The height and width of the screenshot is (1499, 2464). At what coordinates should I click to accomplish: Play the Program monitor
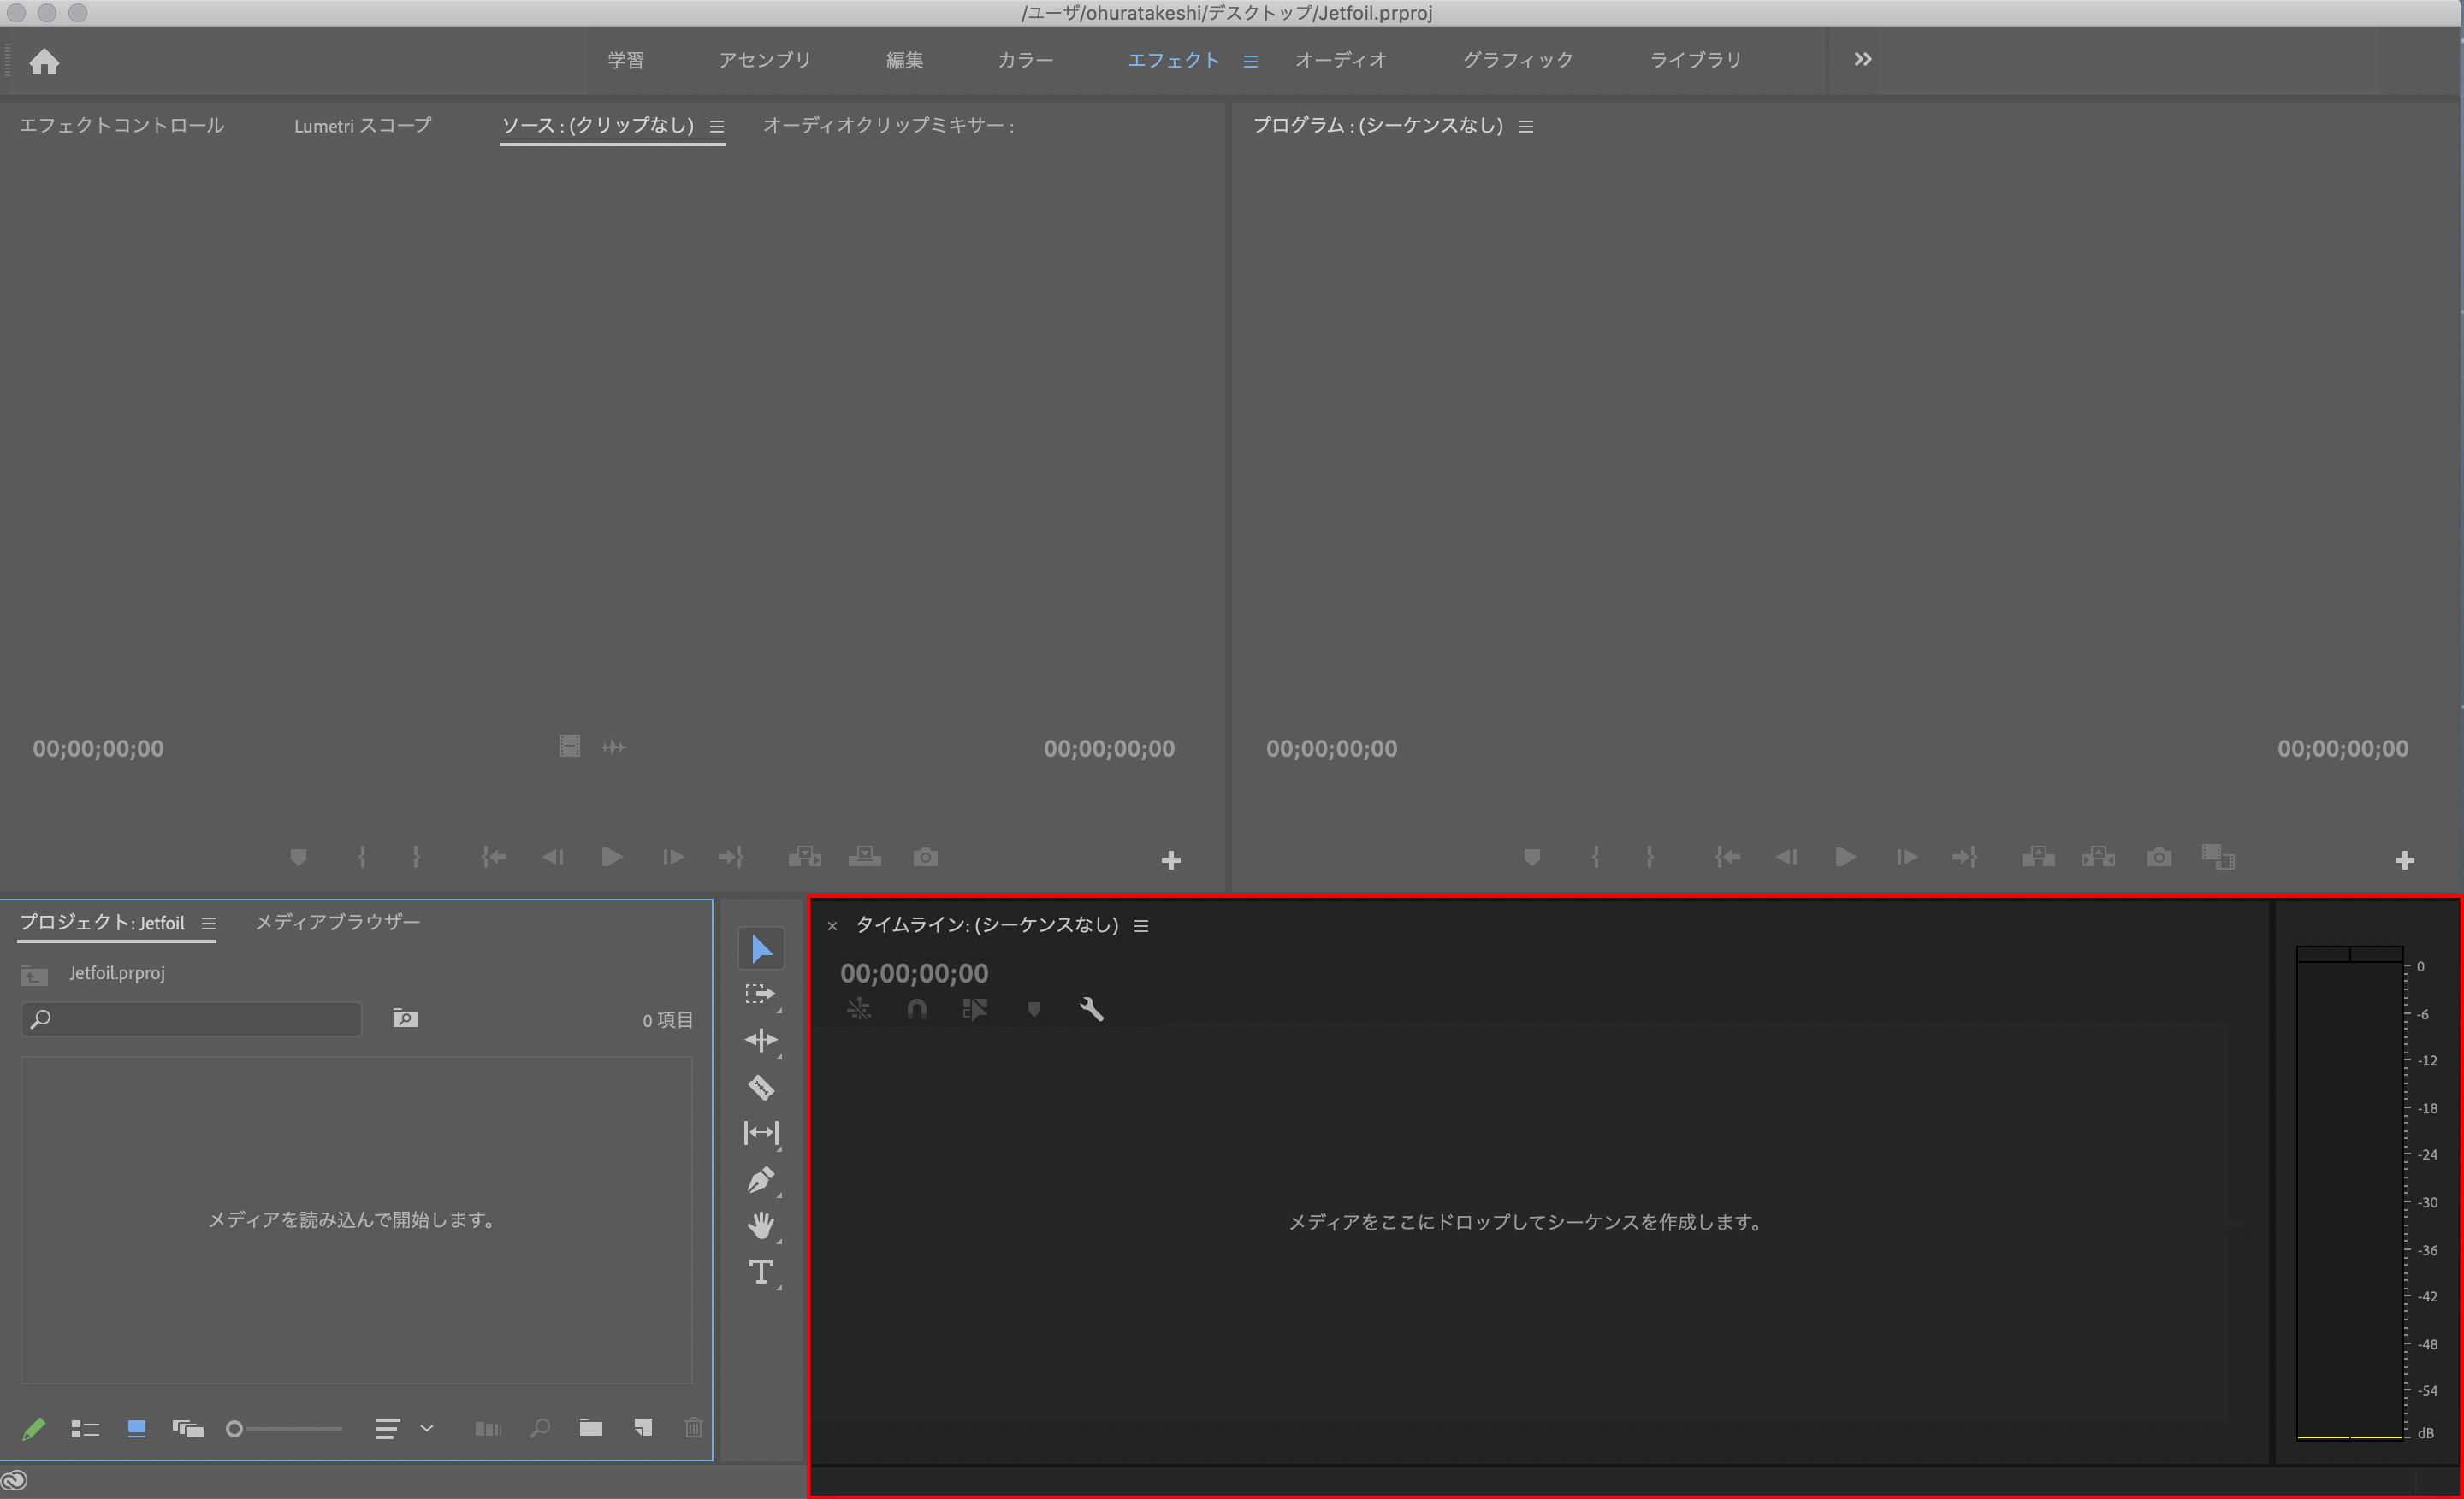[x=1845, y=858]
